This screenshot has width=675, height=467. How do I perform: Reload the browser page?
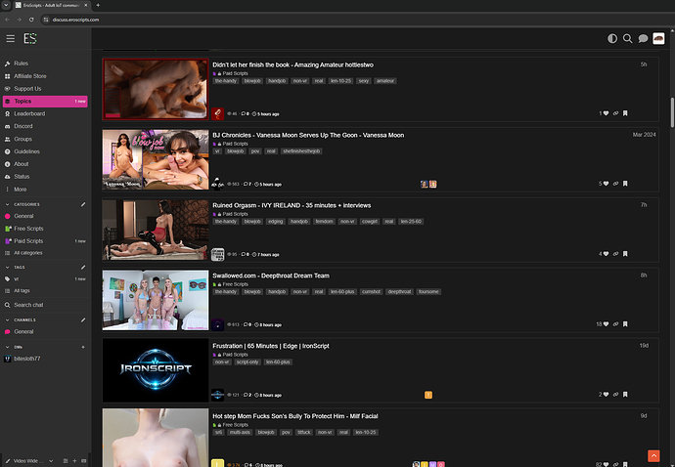tap(31, 20)
